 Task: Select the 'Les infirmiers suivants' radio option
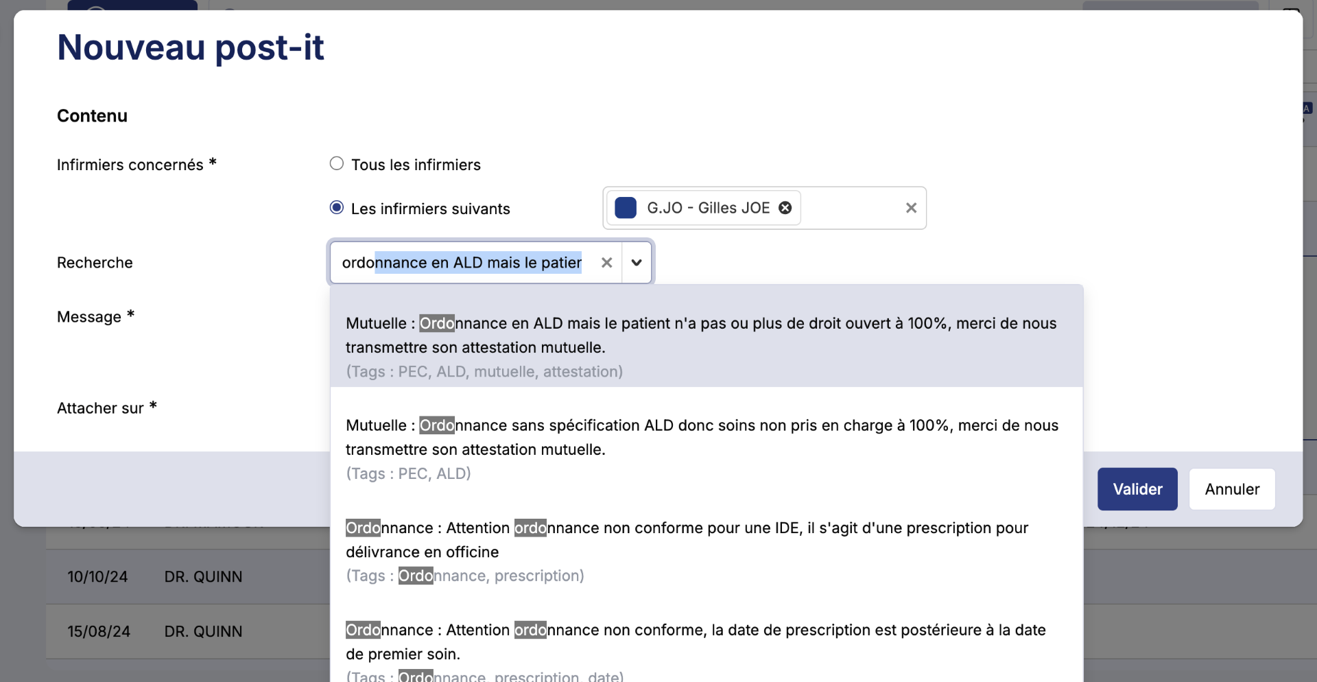click(x=336, y=207)
